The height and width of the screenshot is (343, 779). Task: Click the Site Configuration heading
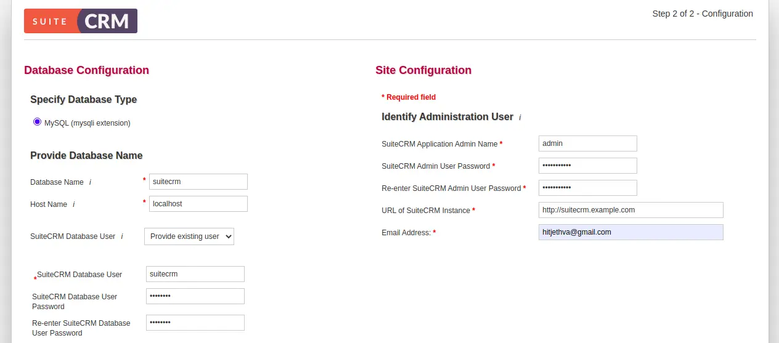pyautogui.click(x=423, y=70)
